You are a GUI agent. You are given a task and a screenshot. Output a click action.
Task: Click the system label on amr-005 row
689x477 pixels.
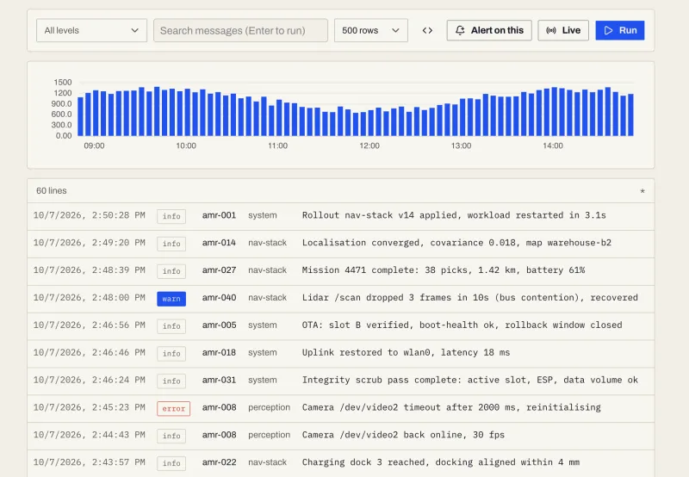click(x=263, y=325)
